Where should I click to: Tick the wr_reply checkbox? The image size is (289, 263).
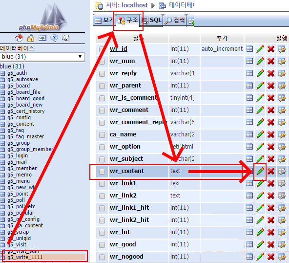pos(102,74)
